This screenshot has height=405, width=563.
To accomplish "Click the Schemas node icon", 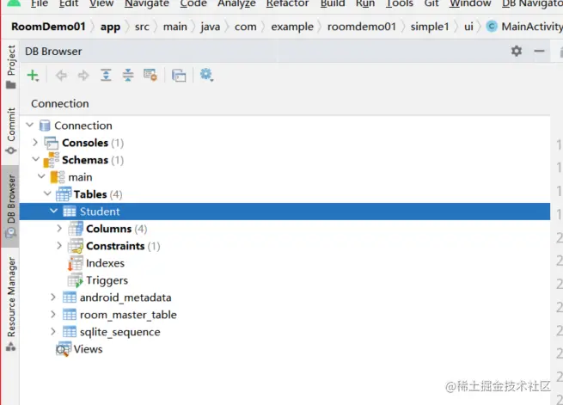I will (52, 160).
